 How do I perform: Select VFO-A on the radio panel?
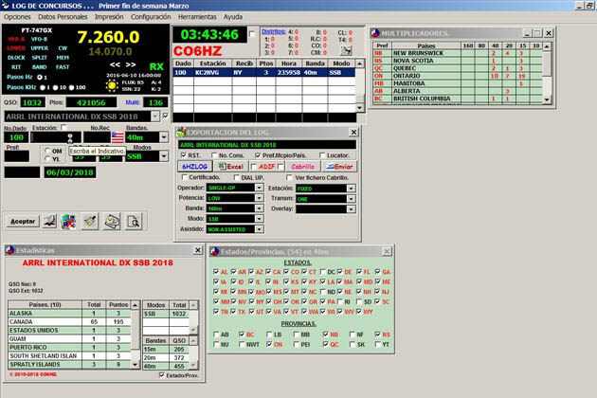click(x=16, y=39)
